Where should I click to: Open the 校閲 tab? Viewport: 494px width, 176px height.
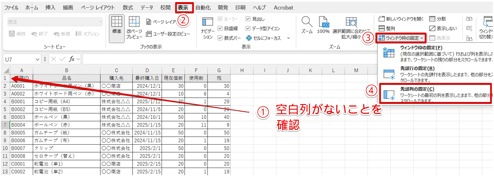(x=165, y=7)
